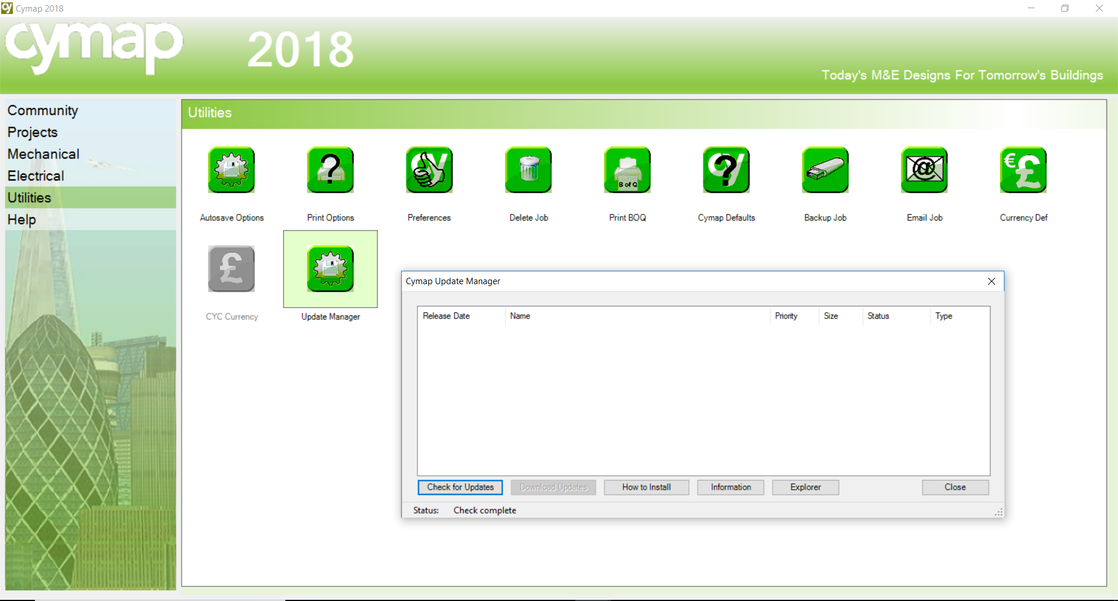Sort updates by the Status column
This screenshot has height=601, width=1118.
897,316
